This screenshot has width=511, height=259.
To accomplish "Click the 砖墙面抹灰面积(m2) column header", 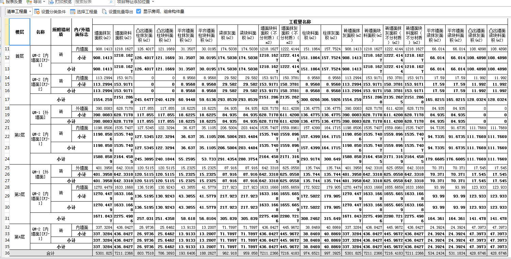I will pyautogui.click(x=352, y=35).
